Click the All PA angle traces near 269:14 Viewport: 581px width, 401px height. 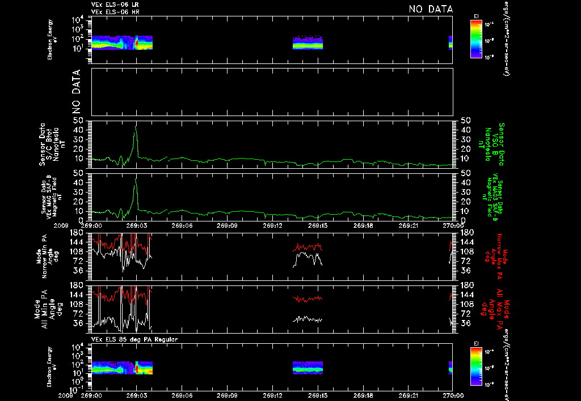[x=308, y=309]
